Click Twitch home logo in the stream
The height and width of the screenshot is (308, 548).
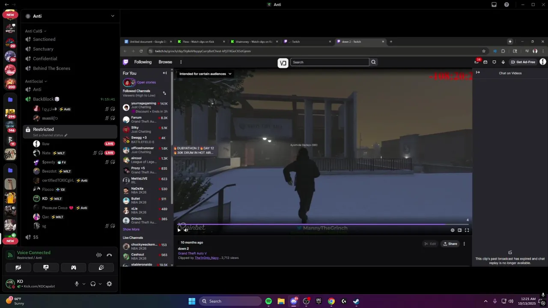tap(125, 62)
